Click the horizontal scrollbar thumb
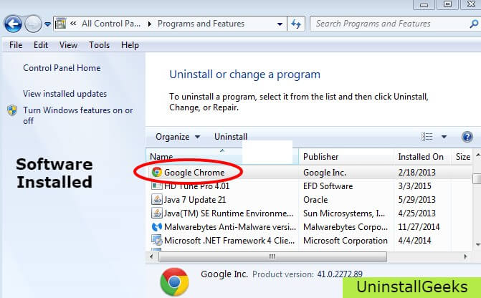Image resolution: width=481 pixels, height=298 pixels. [272, 256]
